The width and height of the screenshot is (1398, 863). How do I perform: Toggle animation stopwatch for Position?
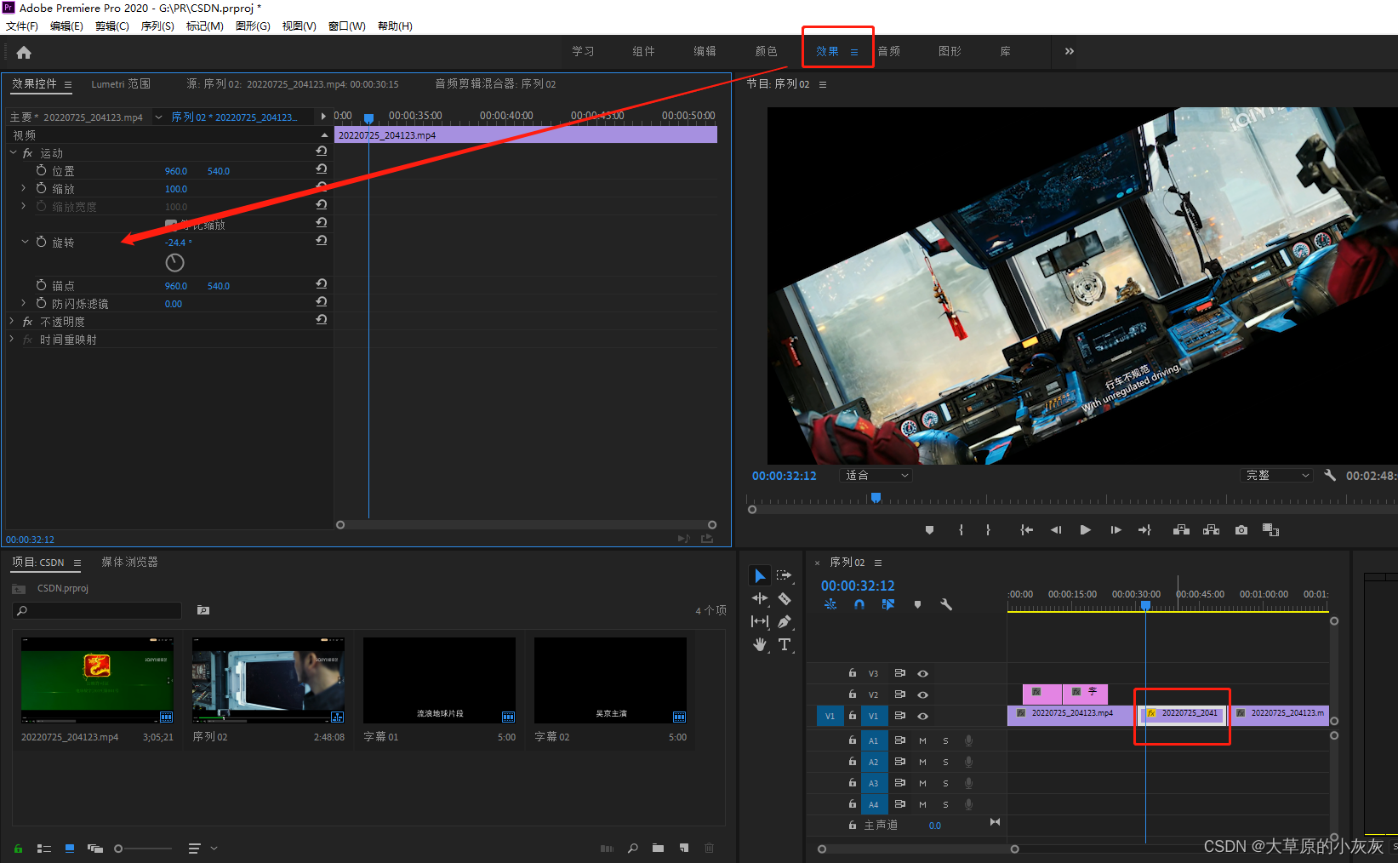pos(41,170)
